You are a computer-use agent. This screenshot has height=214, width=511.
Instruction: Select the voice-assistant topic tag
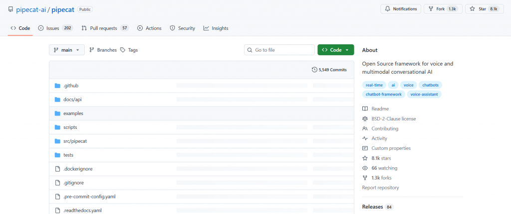[424, 95]
